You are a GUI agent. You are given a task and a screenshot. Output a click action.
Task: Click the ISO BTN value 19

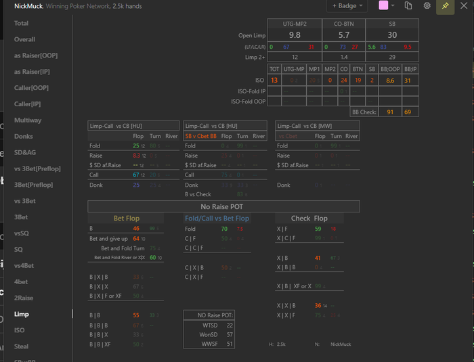(358, 81)
